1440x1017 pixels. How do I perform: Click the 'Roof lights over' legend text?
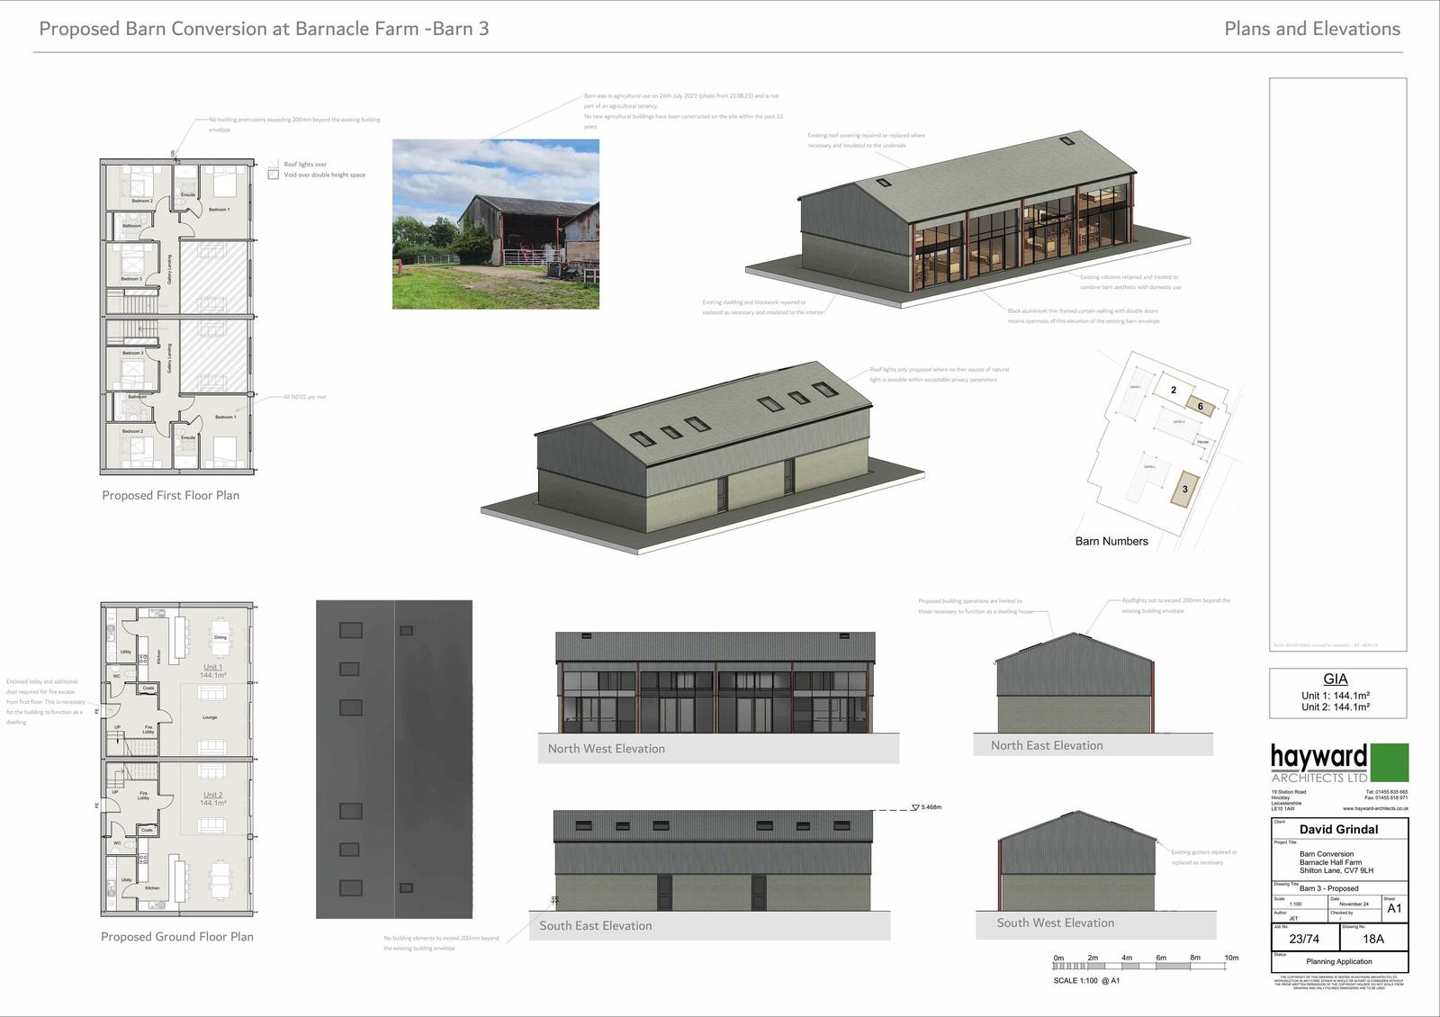[x=305, y=165]
